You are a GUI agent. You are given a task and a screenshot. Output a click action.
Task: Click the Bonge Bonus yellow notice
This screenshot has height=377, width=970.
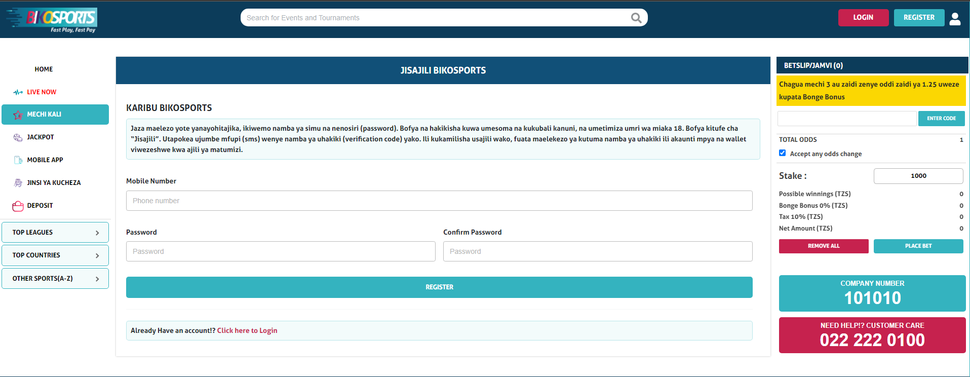tap(871, 91)
